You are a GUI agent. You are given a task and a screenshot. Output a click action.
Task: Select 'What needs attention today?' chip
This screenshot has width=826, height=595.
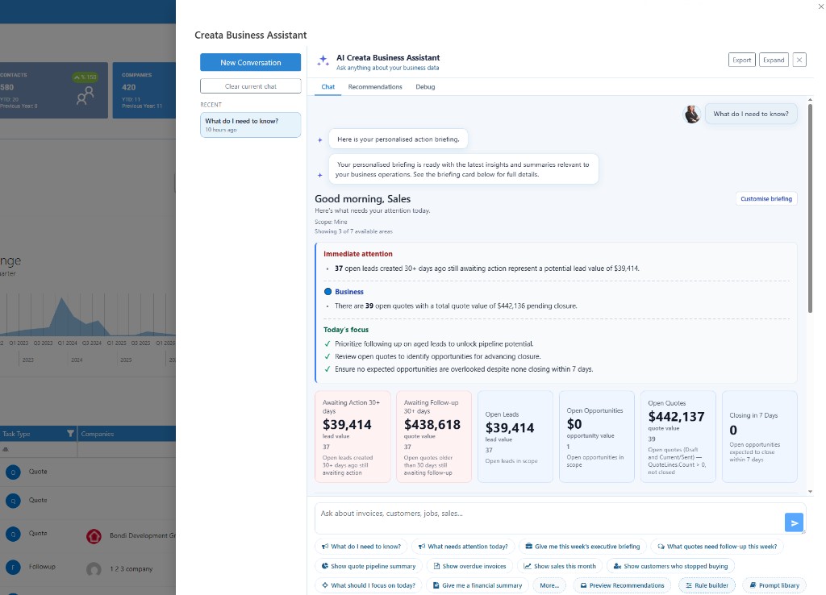tap(463, 547)
